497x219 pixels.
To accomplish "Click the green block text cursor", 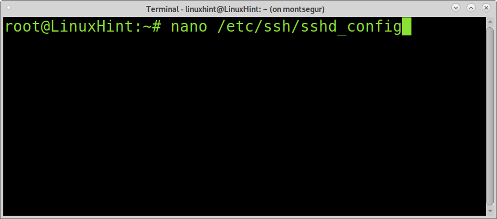I will pyautogui.click(x=407, y=27).
